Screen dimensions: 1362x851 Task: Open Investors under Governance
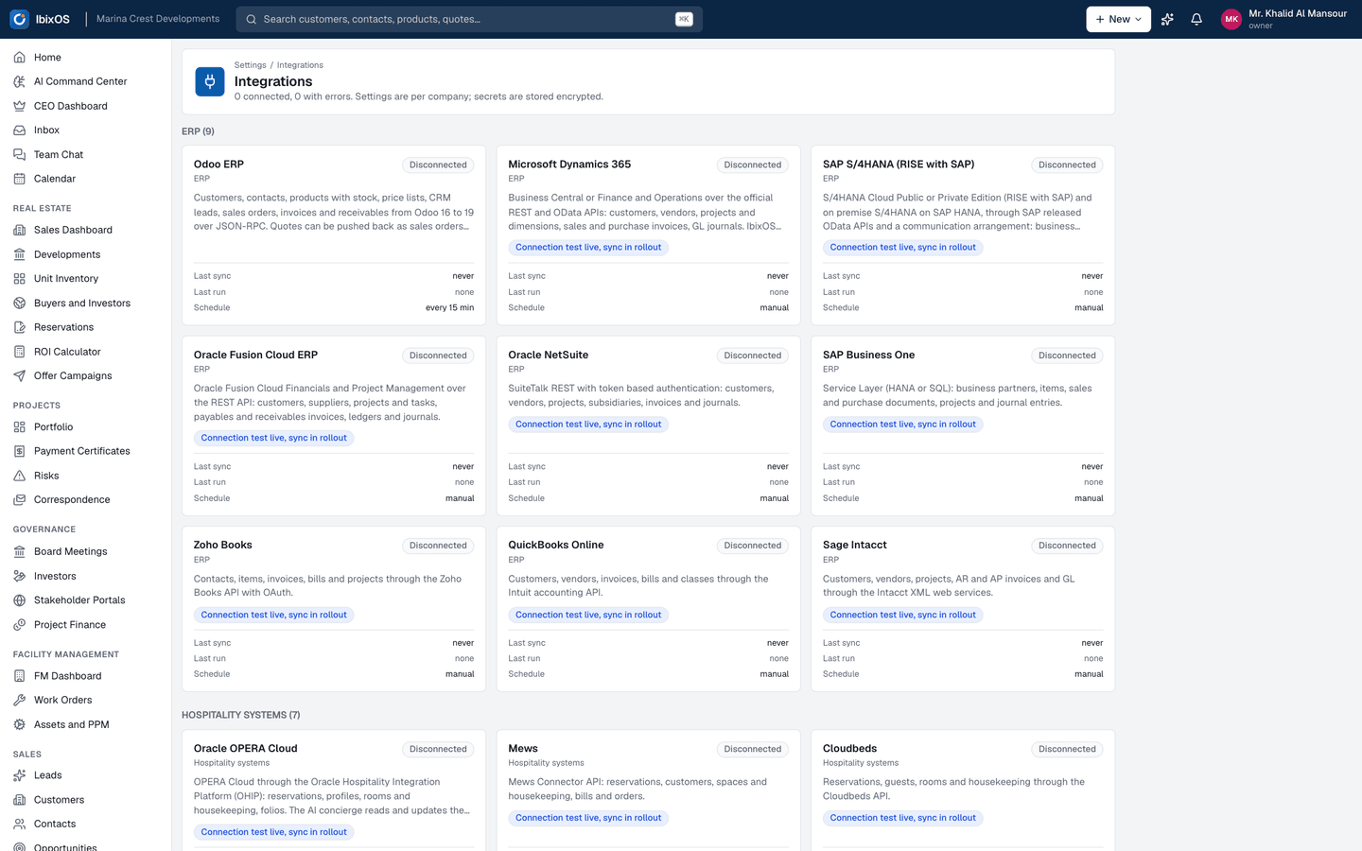coord(85,576)
